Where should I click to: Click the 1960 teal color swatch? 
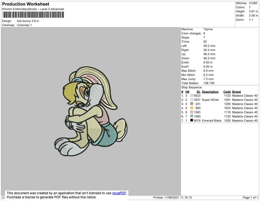192,116
